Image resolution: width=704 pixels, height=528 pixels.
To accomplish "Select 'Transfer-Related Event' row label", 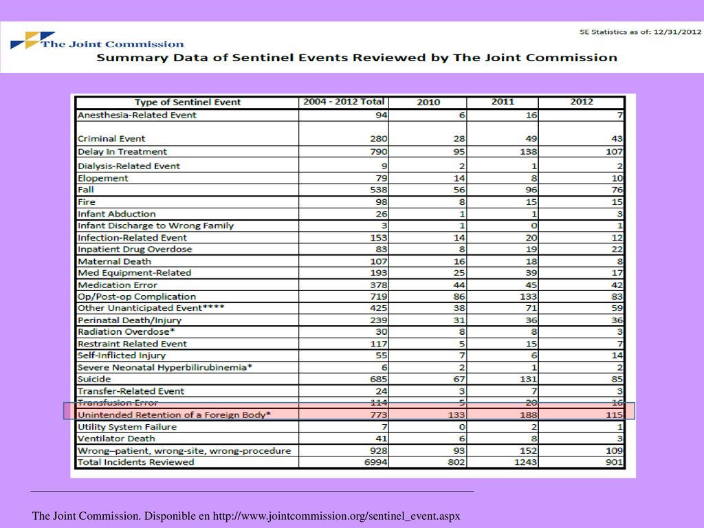I will coord(131,391).
